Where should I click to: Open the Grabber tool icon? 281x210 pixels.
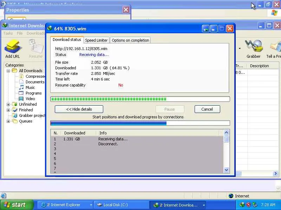pos(253,46)
